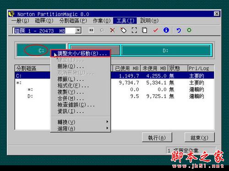
Task: Choose 檢查錯誤(C)... from context menu
Action: point(80,105)
